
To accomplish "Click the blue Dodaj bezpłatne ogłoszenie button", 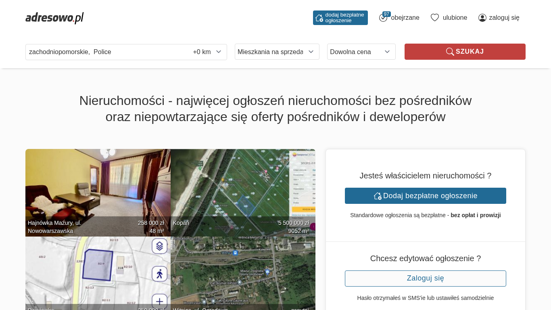I will point(425,196).
